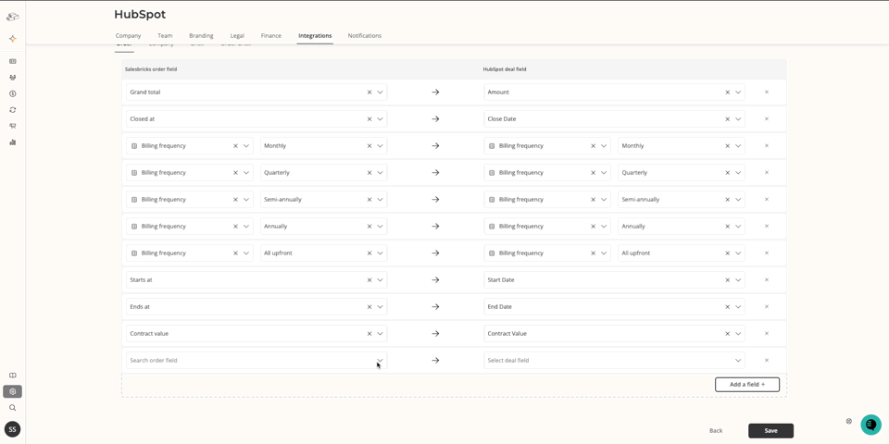Delete the Ends at mapping row
The width and height of the screenshot is (889, 444).
tap(767, 306)
